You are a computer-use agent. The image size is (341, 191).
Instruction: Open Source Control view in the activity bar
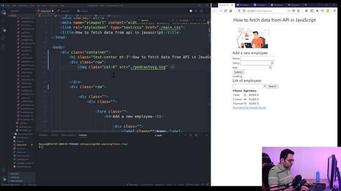4,30
